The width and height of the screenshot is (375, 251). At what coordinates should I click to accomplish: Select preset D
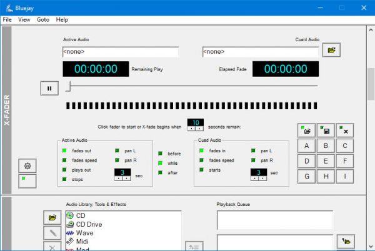click(306, 161)
